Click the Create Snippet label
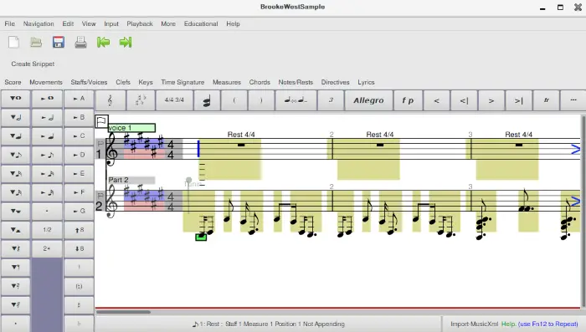The height and width of the screenshot is (332, 586). tap(33, 64)
